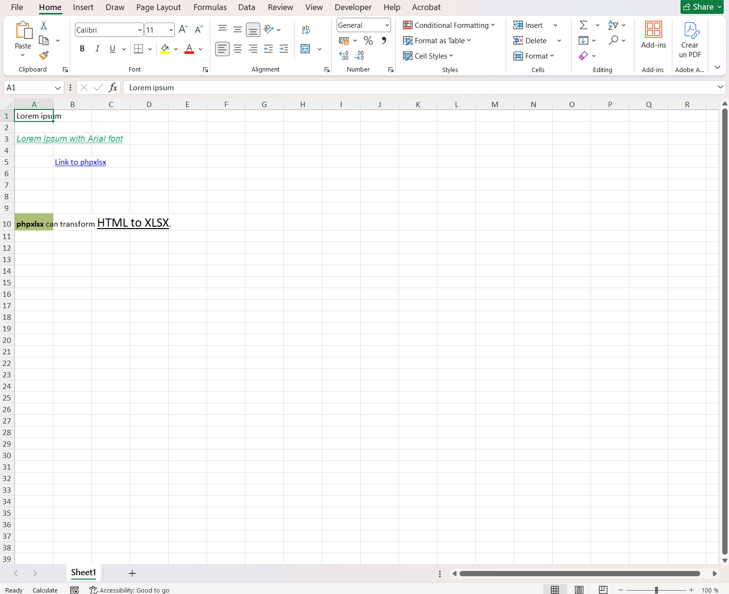
Task: Click Increase Font Size icon
Action: pos(183,30)
